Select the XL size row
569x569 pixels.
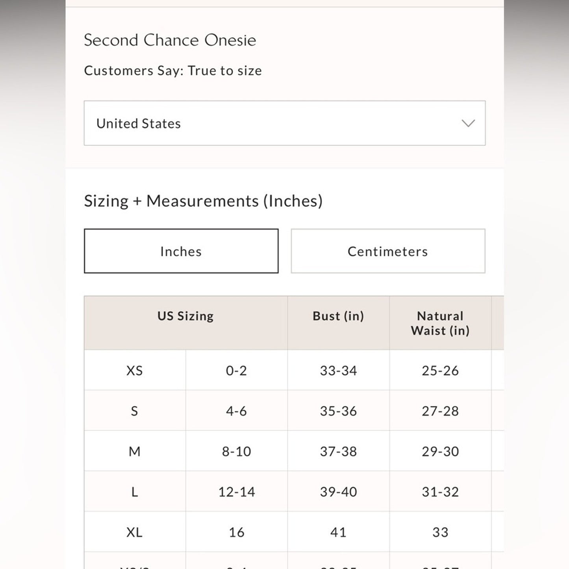click(134, 532)
